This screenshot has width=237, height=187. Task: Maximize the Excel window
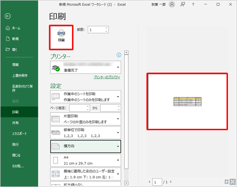tap(218, 4)
